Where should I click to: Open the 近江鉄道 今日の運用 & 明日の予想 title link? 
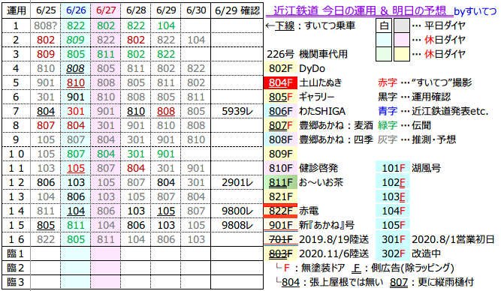pos(359,10)
